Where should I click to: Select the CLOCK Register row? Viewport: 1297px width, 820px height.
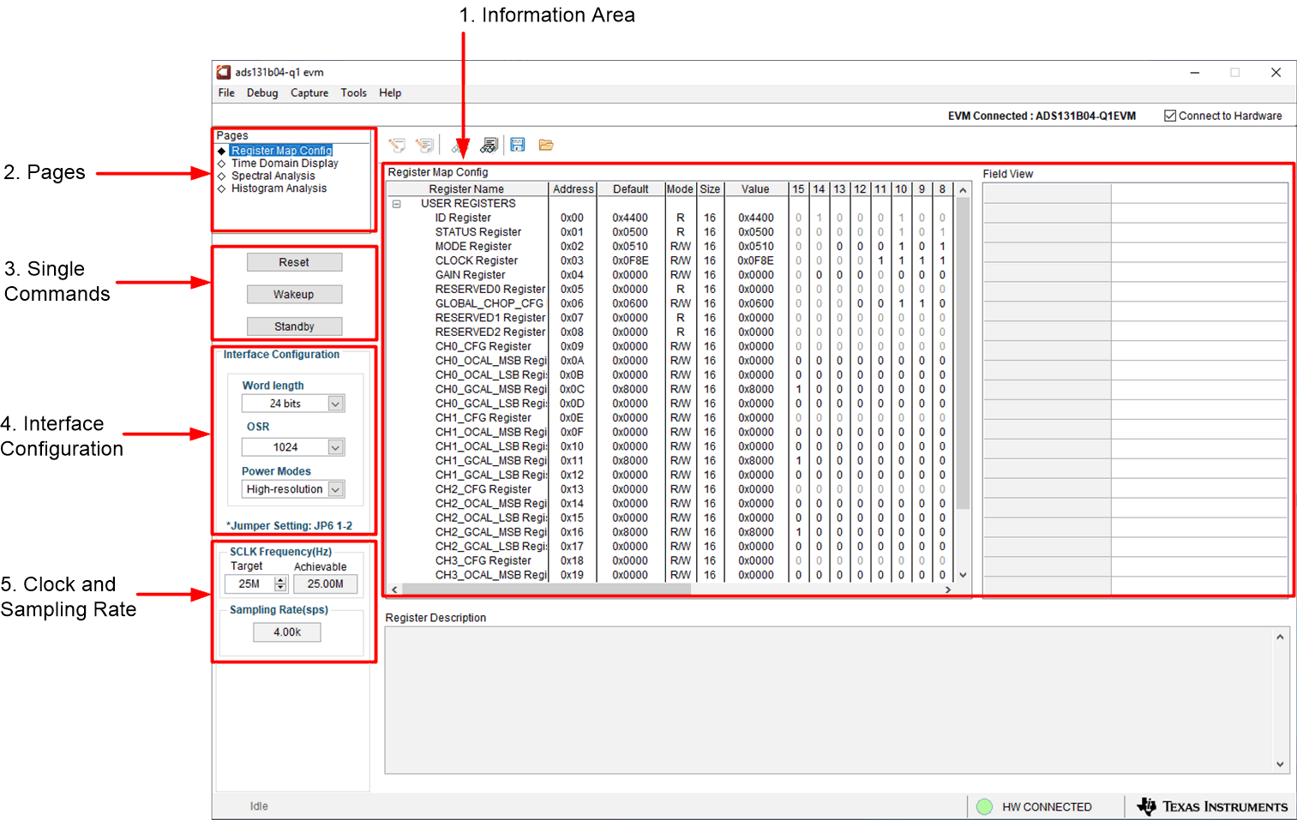coord(477,260)
